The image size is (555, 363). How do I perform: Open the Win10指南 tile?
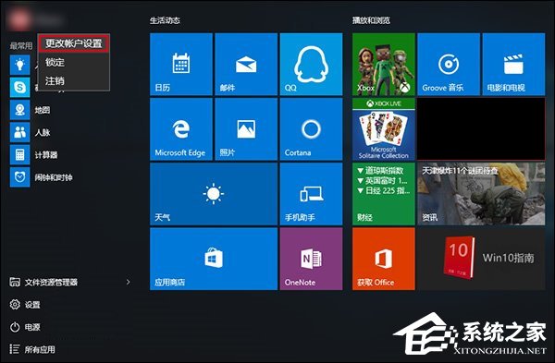pyautogui.click(x=481, y=259)
